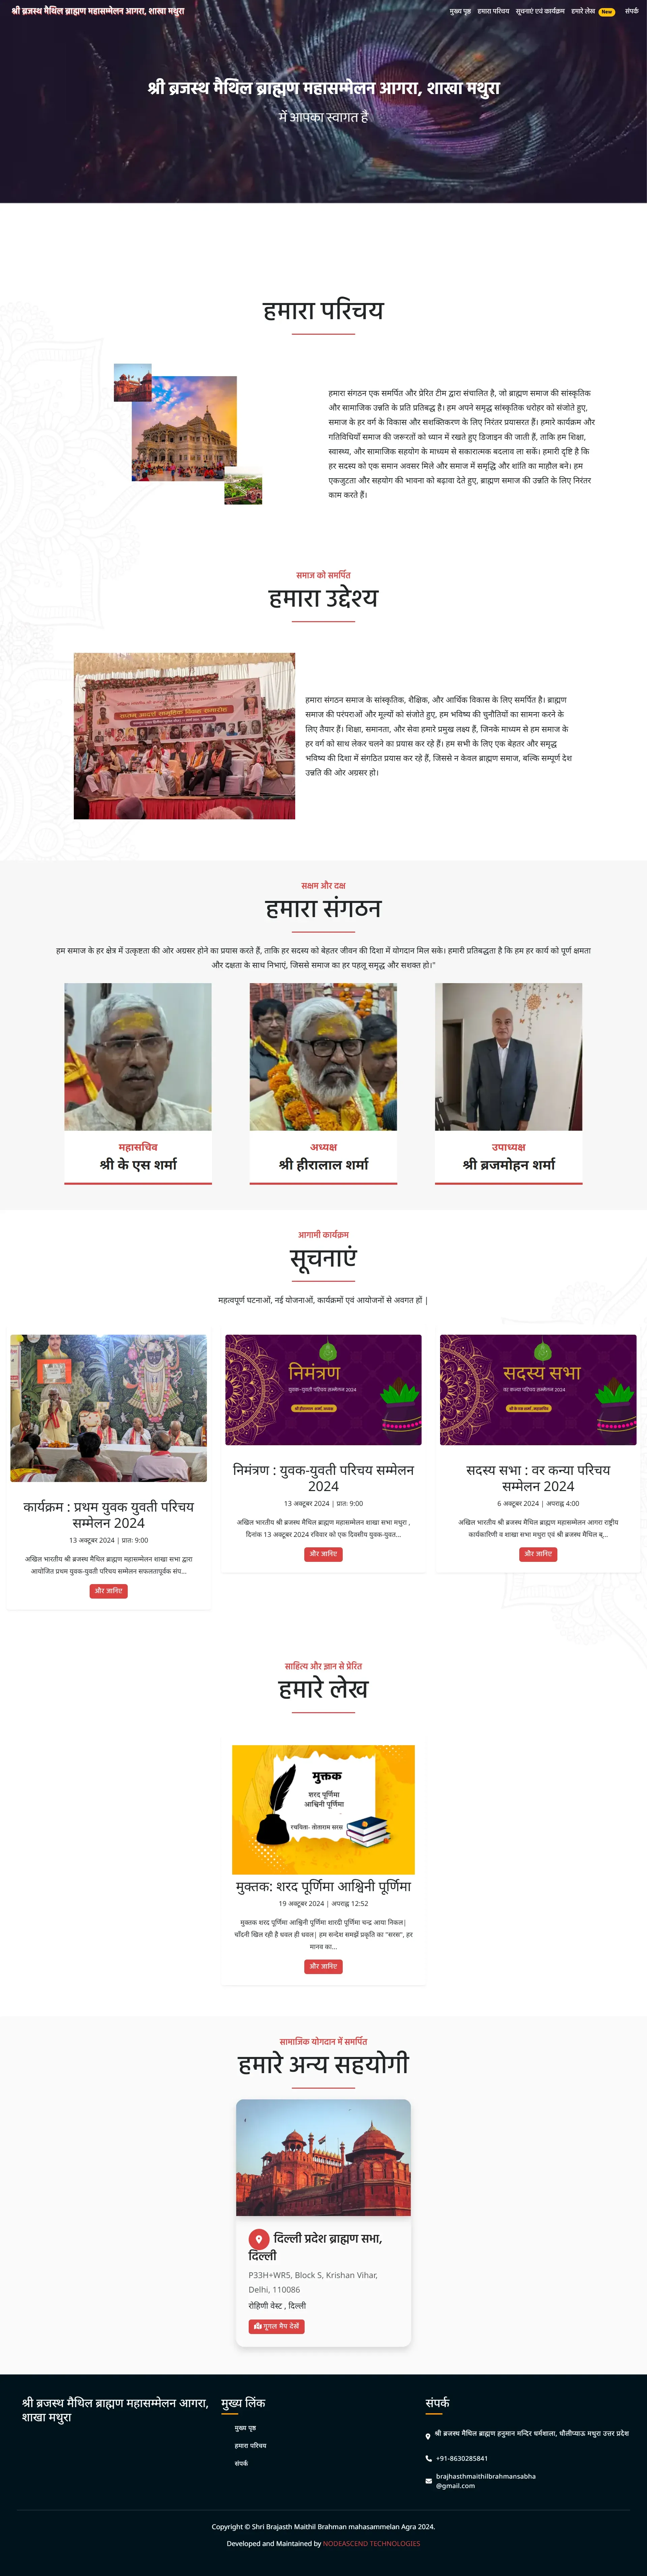Click footer हमारा परिचय link
Viewport: 647px width, 2576px height.
coord(250,2445)
